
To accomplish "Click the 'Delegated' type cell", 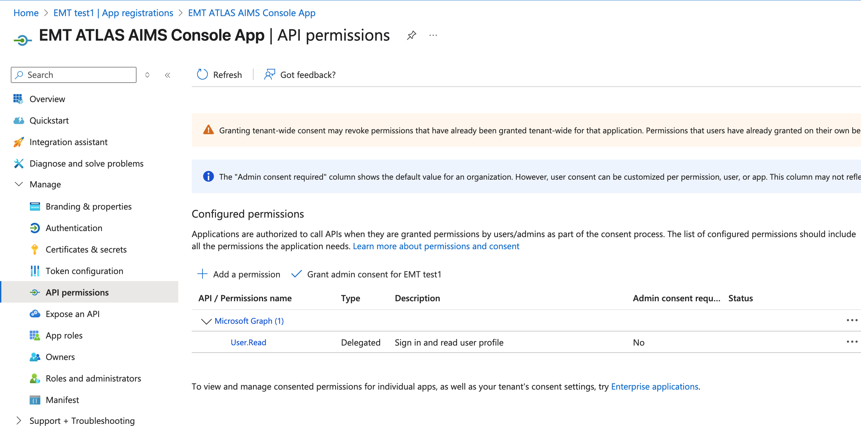I will pyautogui.click(x=361, y=342).
